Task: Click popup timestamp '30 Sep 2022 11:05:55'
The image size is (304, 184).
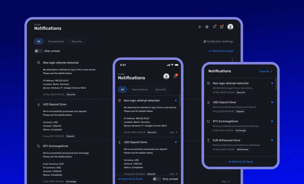Action: click(223, 149)
